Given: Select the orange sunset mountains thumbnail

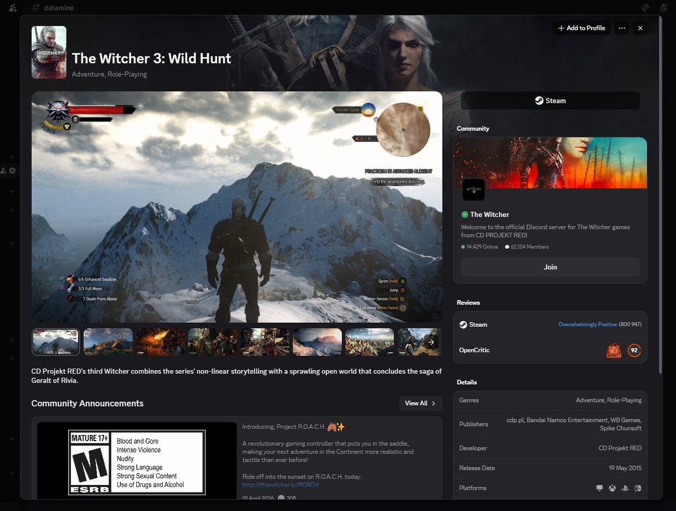Looking at the screenshot, I should [x=317, y=342].
